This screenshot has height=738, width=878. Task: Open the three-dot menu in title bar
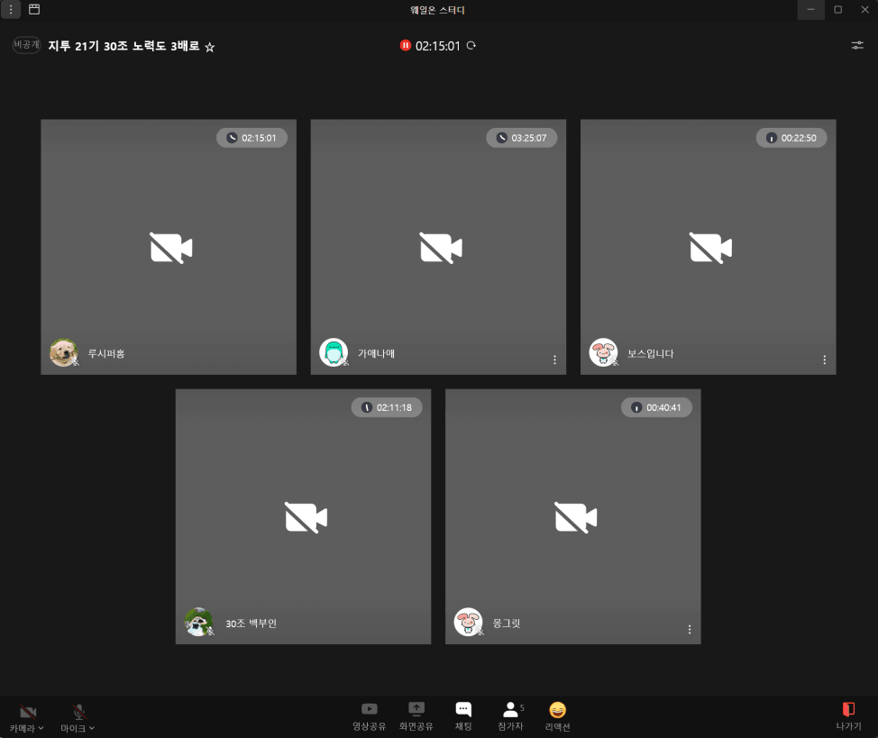(11, 10)
